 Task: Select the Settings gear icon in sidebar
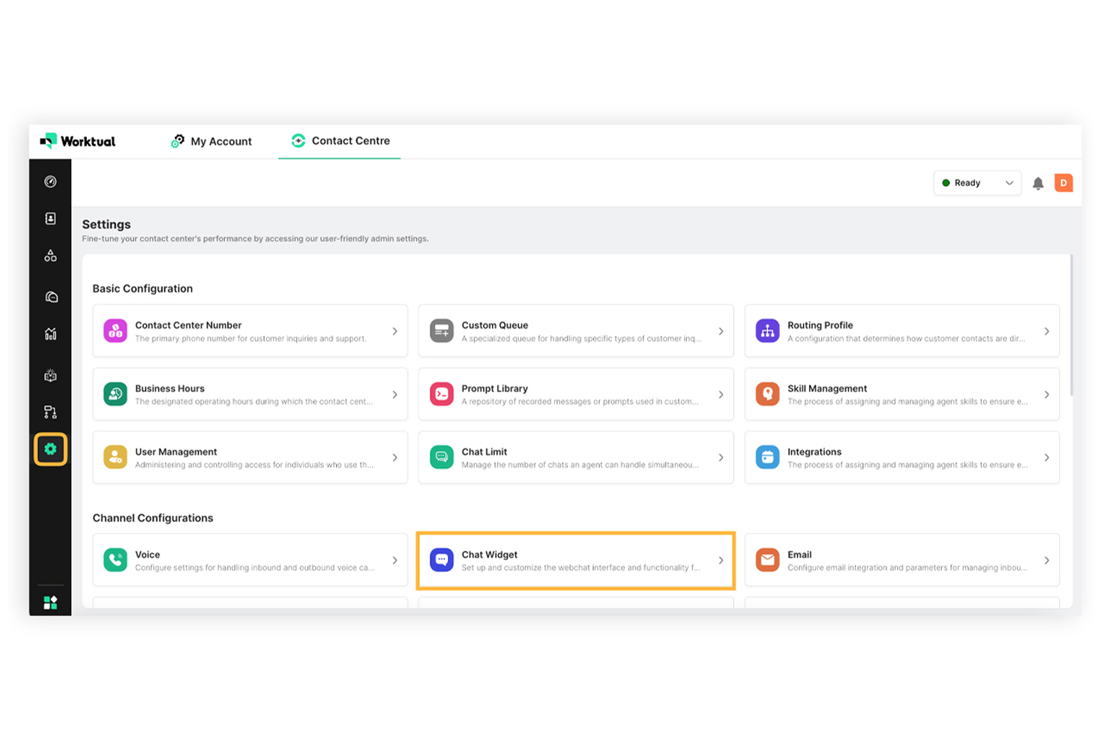pyautogui.click(x=50, y=449)
